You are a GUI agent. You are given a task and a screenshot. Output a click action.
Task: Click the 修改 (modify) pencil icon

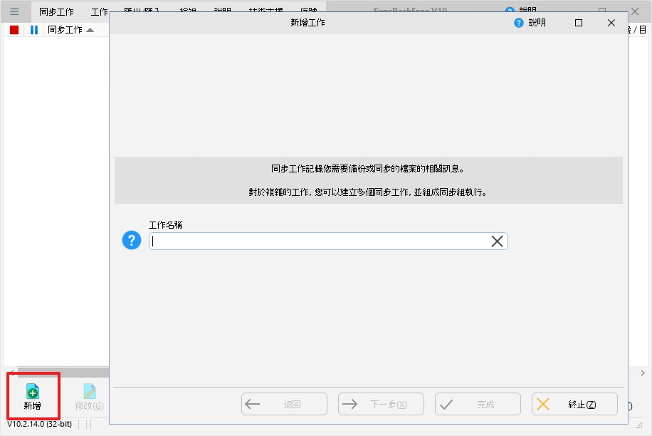click(x=90, y=391)
